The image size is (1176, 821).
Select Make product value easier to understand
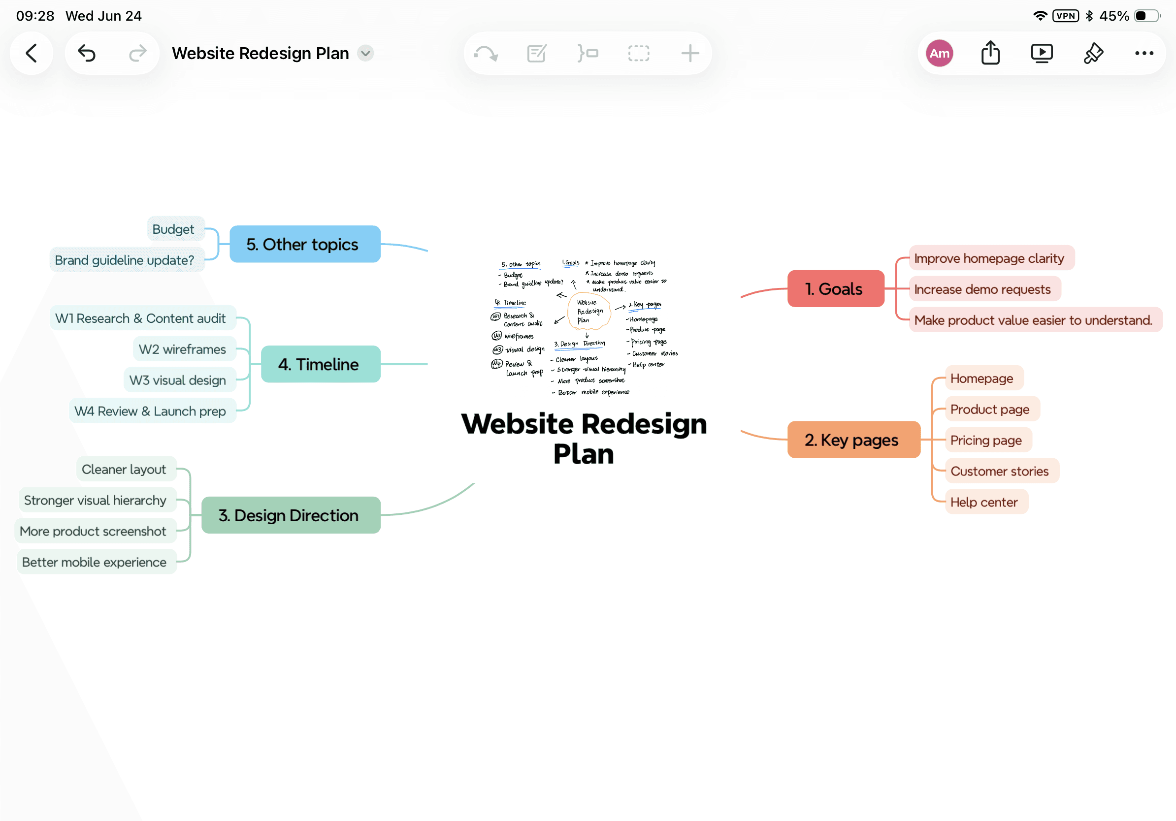click(x=1036, y=320)
